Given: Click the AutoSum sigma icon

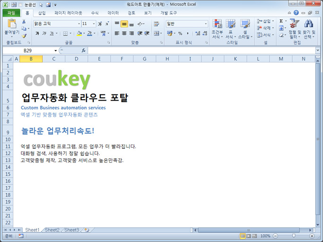Looking at the screenshot, I should point(281,21).
